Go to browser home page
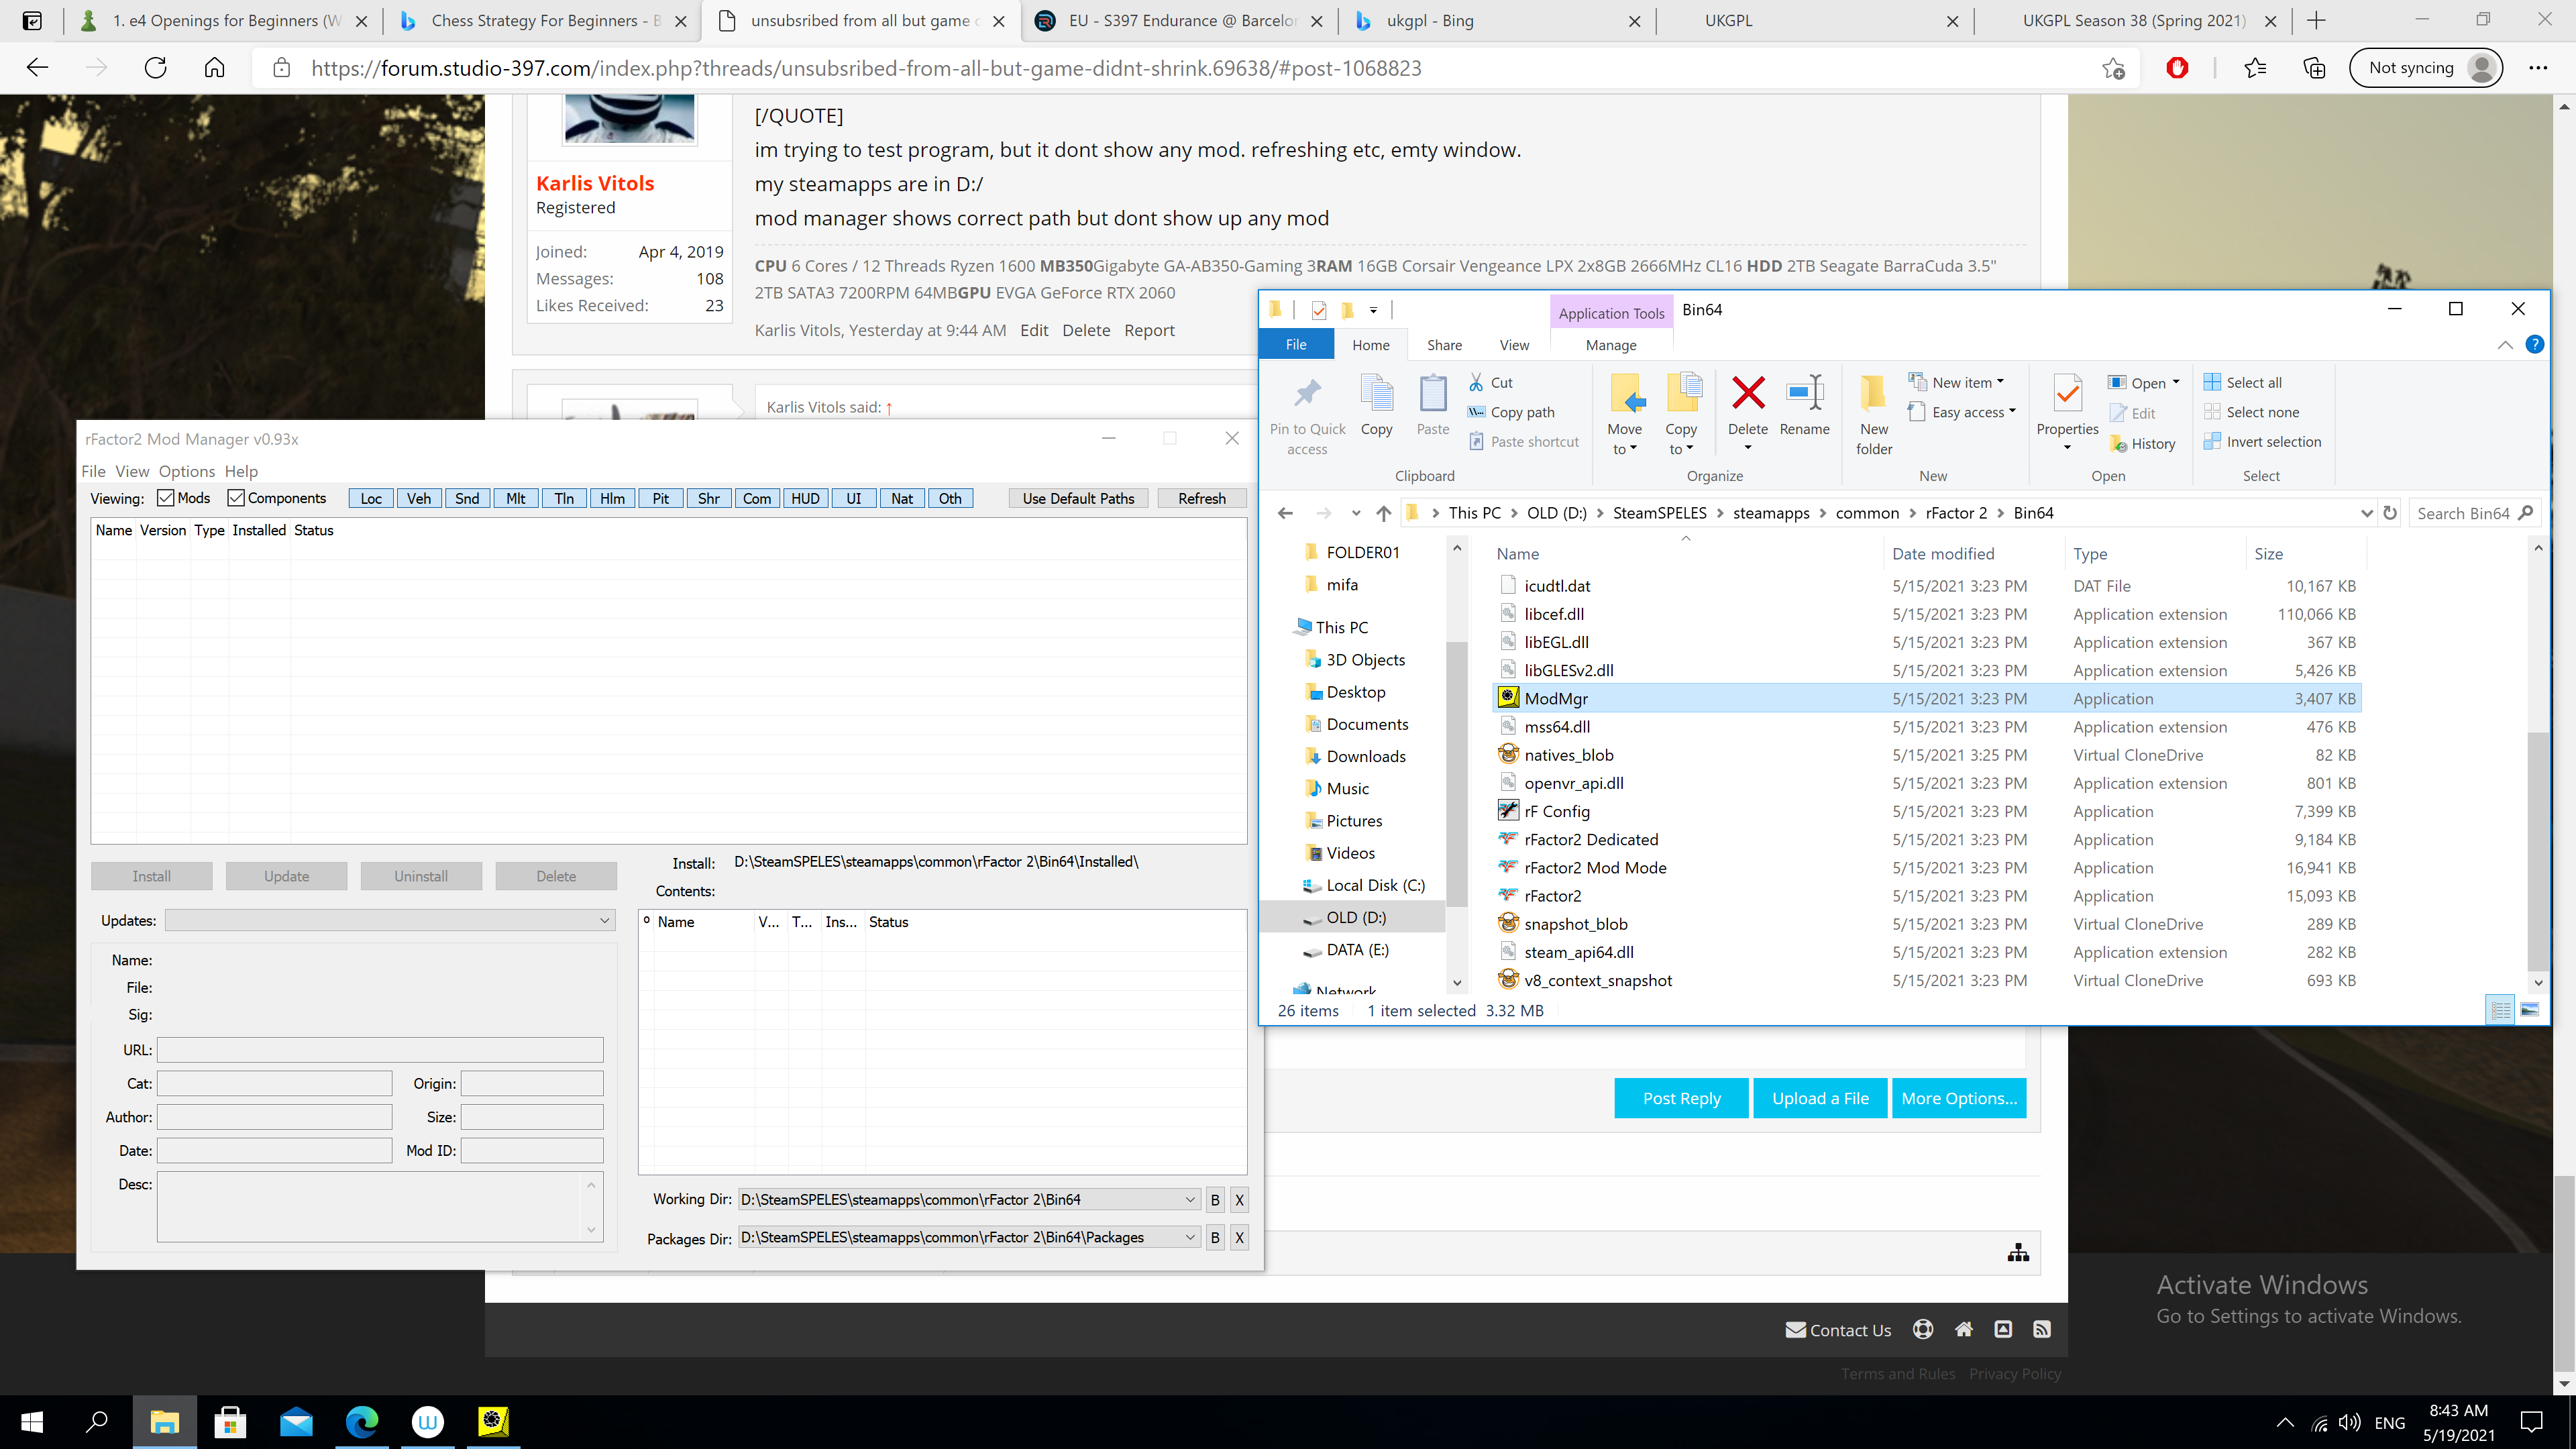Image resolution: width=2576 pixels, height=1449 pixels. point(214,68)
